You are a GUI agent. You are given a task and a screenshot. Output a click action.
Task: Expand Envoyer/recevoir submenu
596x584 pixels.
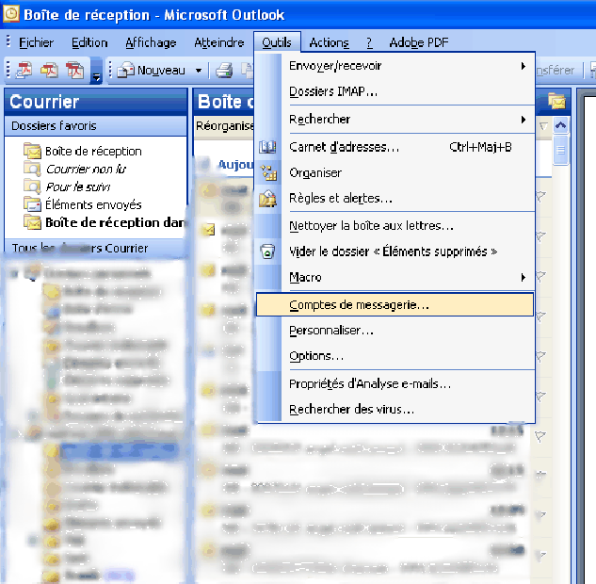pyautogui.click(x=395, y=66)
